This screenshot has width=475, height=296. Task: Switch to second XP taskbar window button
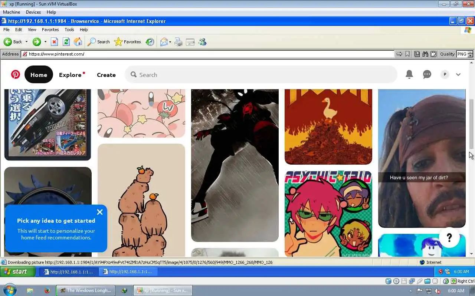tap(128, 272)
